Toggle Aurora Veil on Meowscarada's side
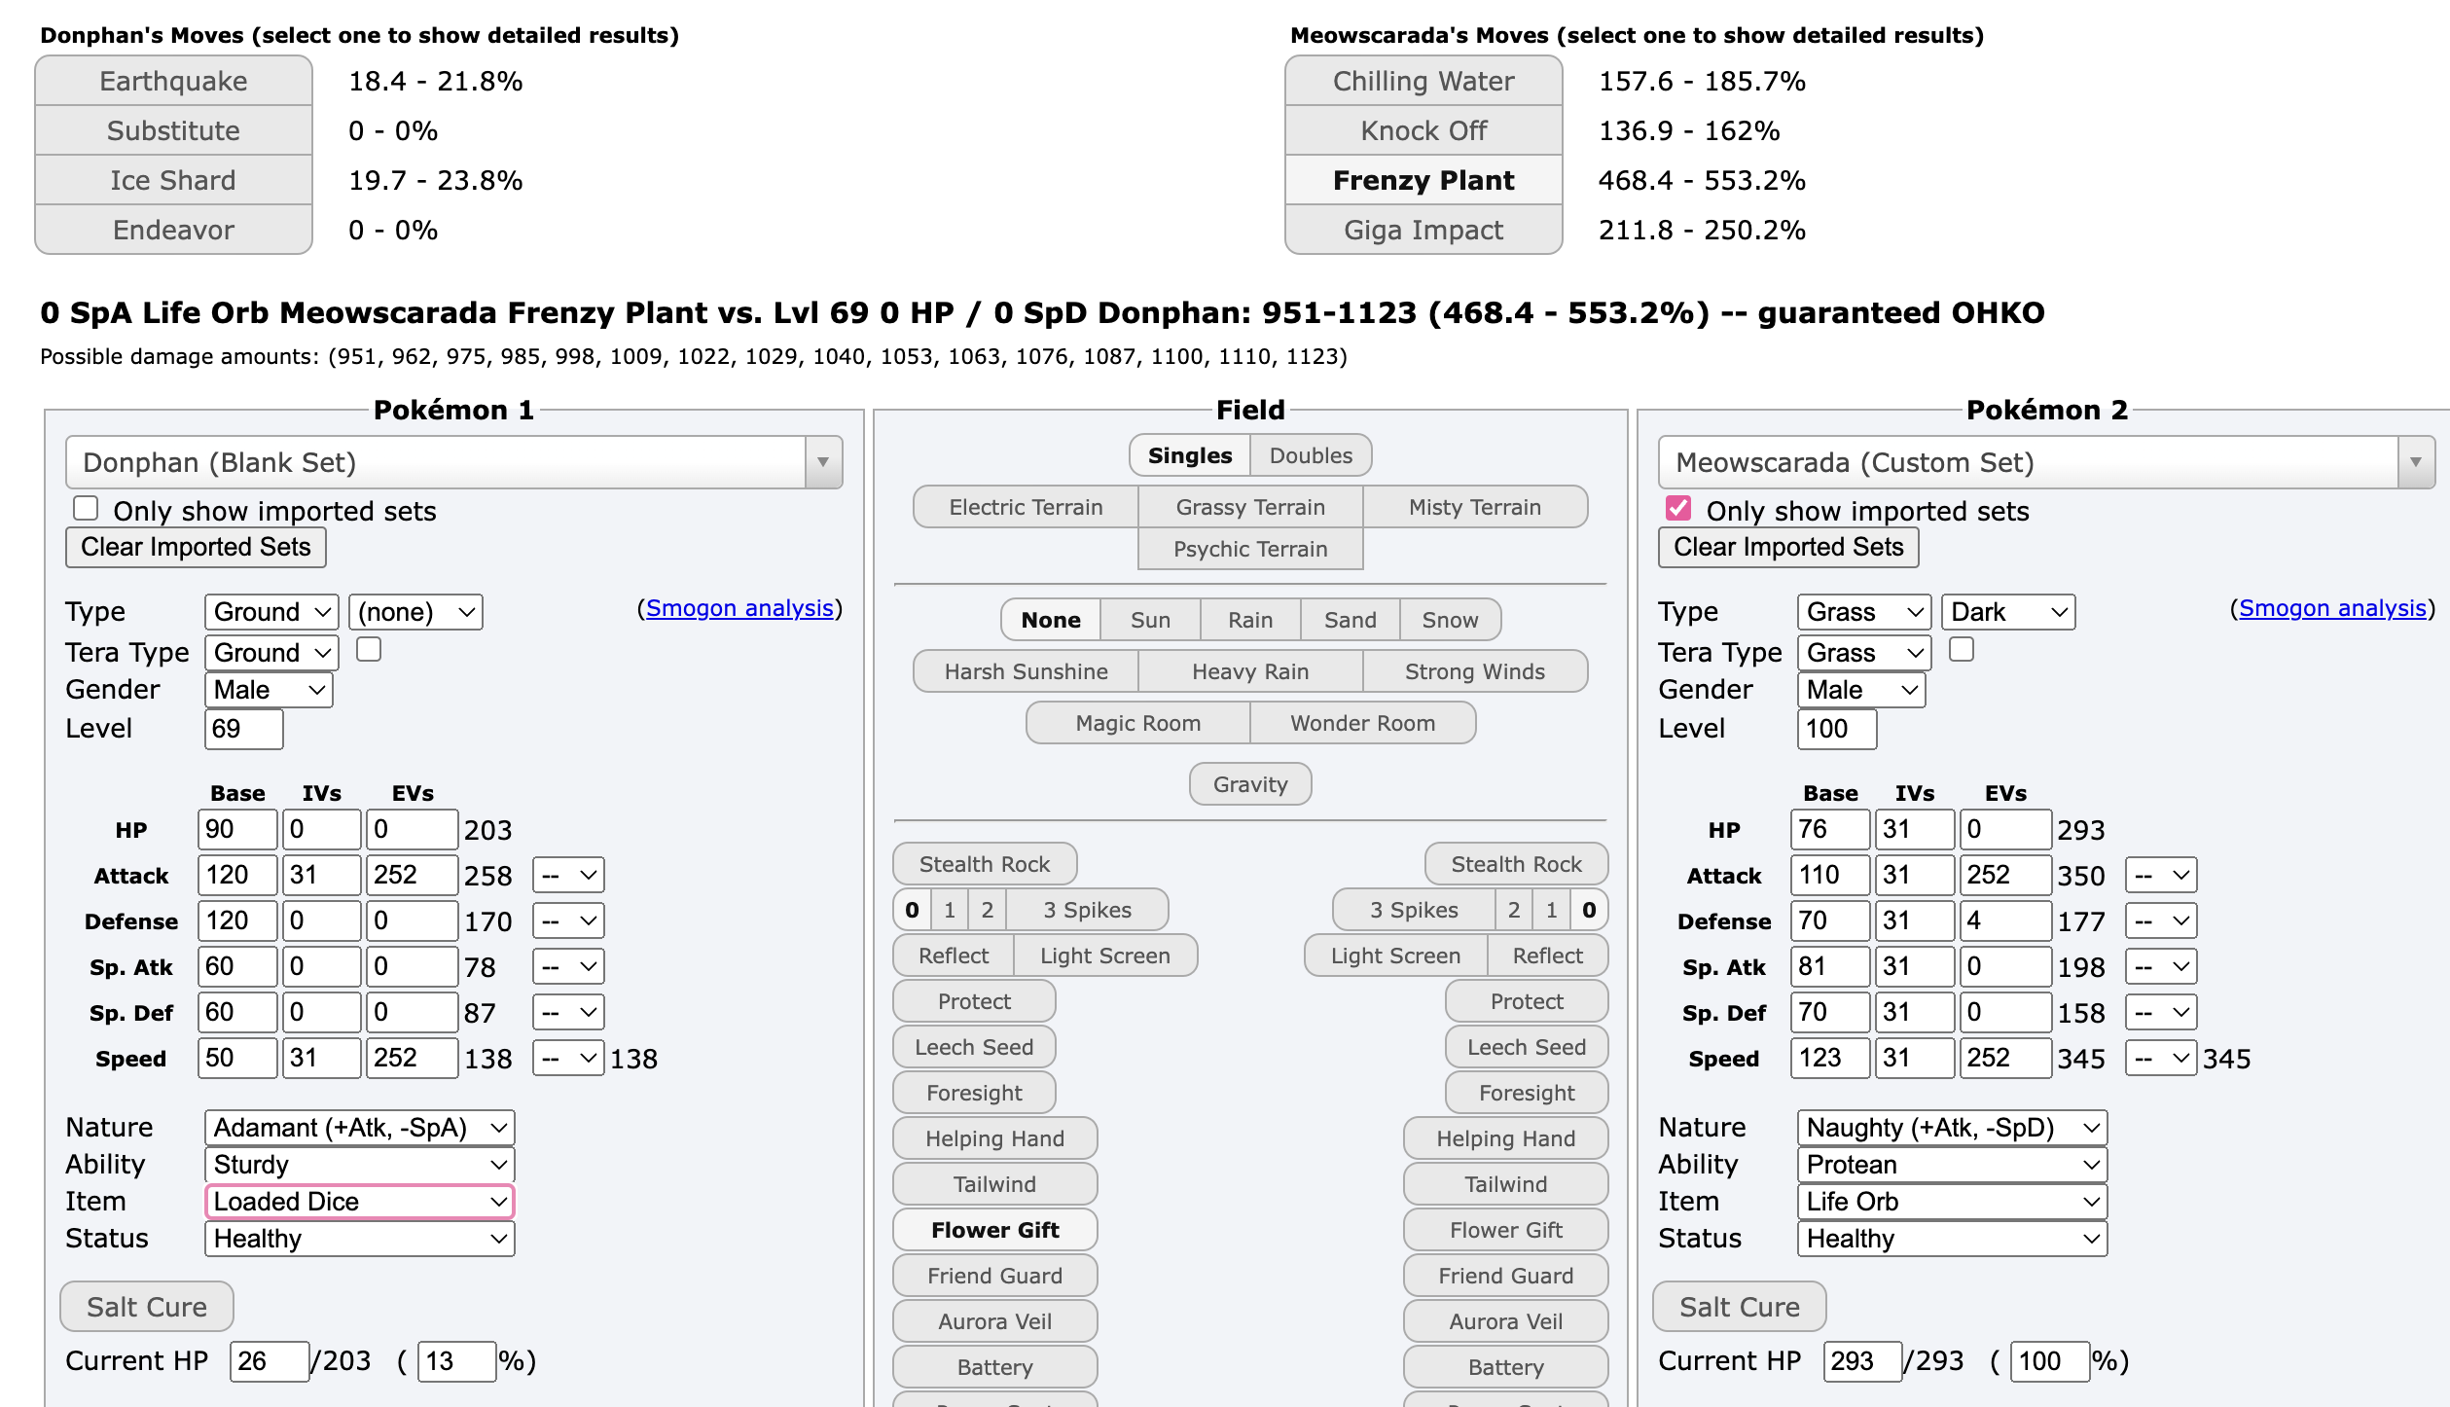The width and height of the screenshot is (2450, 1407). coord(1505,1321)
